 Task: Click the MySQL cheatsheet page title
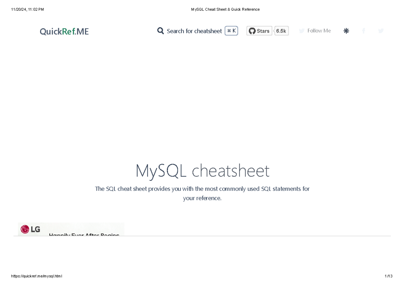(202, 171)
